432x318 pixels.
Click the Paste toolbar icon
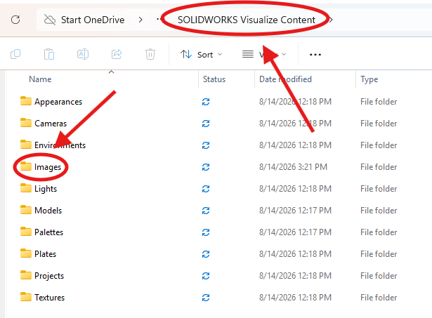click(x=49, y=54)
